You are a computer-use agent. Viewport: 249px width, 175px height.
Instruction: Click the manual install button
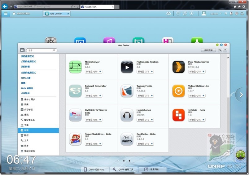[x=208, y=50]
